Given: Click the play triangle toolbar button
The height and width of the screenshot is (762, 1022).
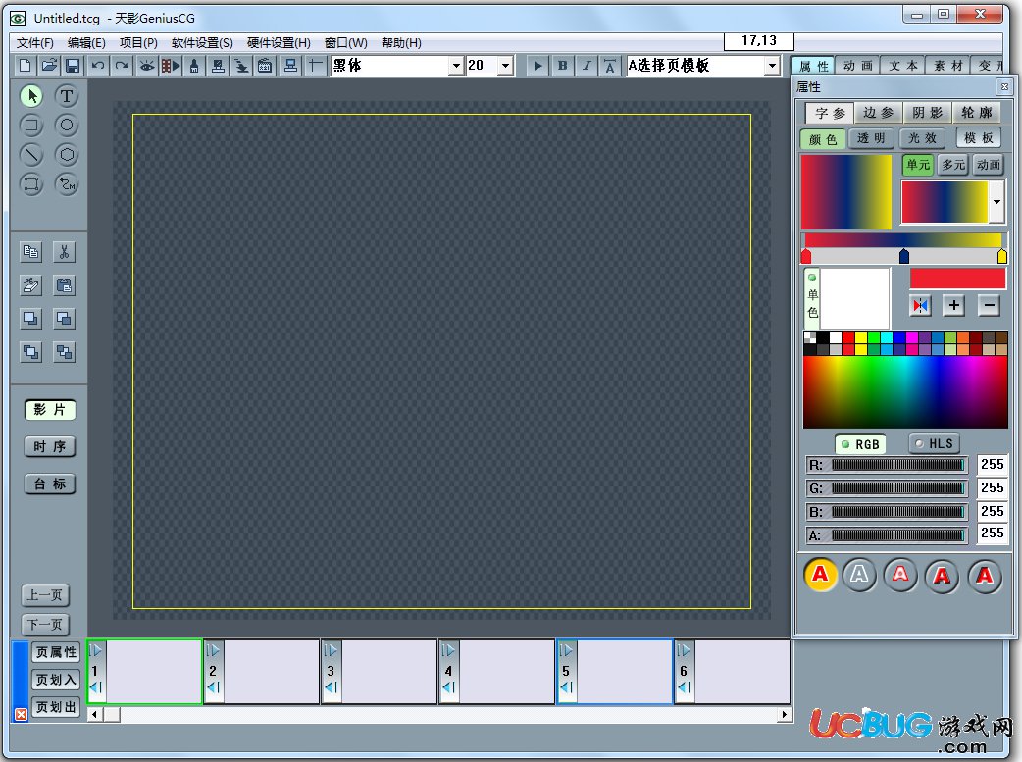Looking at the screenshot, I should [537, 66].
